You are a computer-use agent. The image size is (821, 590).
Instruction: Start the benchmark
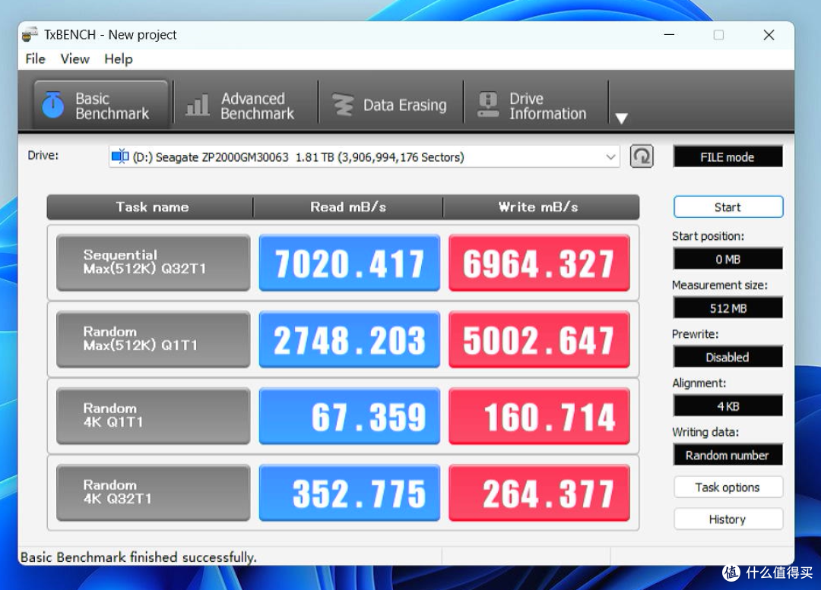[x=727, y=207]
